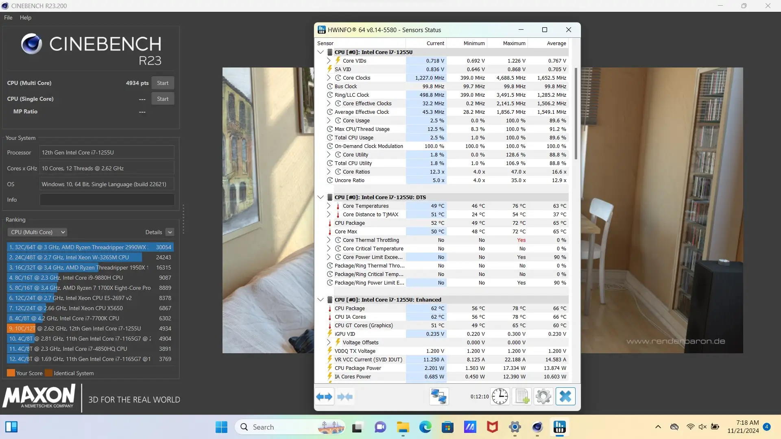Click the Average column header in HWiNFO
781x439 pixels.
click(548, 43)
